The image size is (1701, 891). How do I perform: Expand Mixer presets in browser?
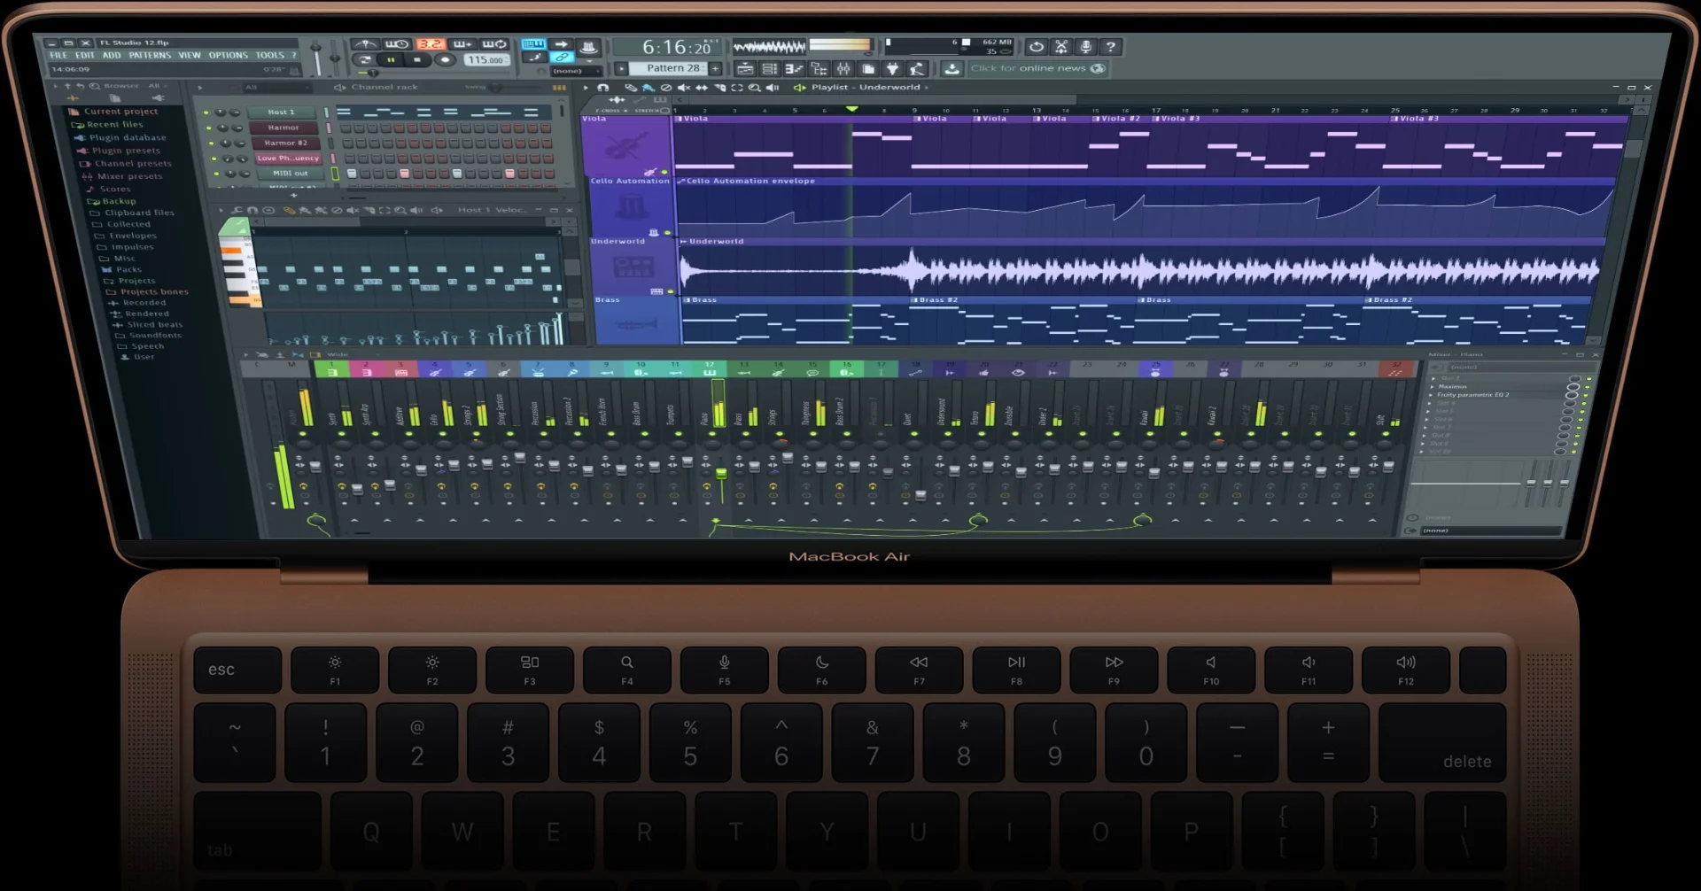(123, 176)
